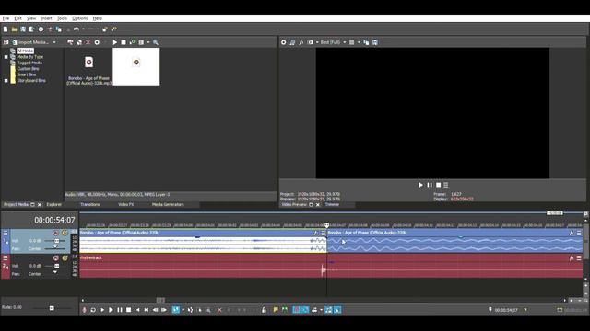Search media bins with the magnifier icon
The width and height of the screenshot is (590, 331).
(x=156, y=42)
